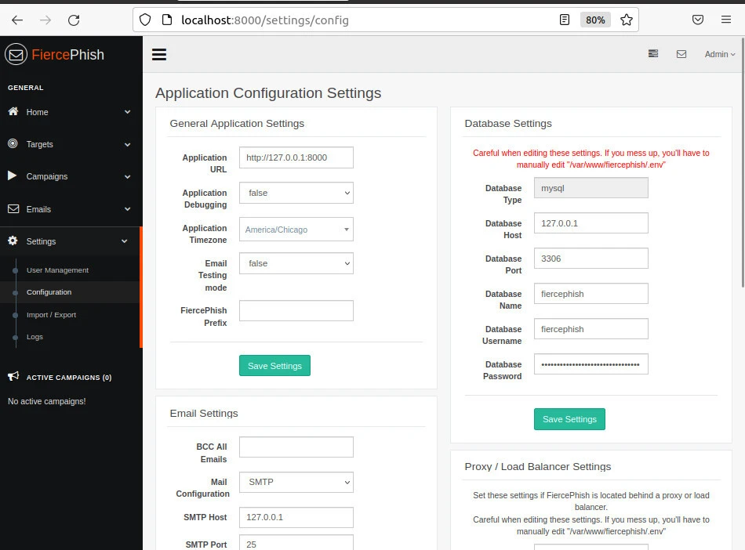745x550 pixels.
Task: Save the General Application Settings
Action: coord(274,366)
